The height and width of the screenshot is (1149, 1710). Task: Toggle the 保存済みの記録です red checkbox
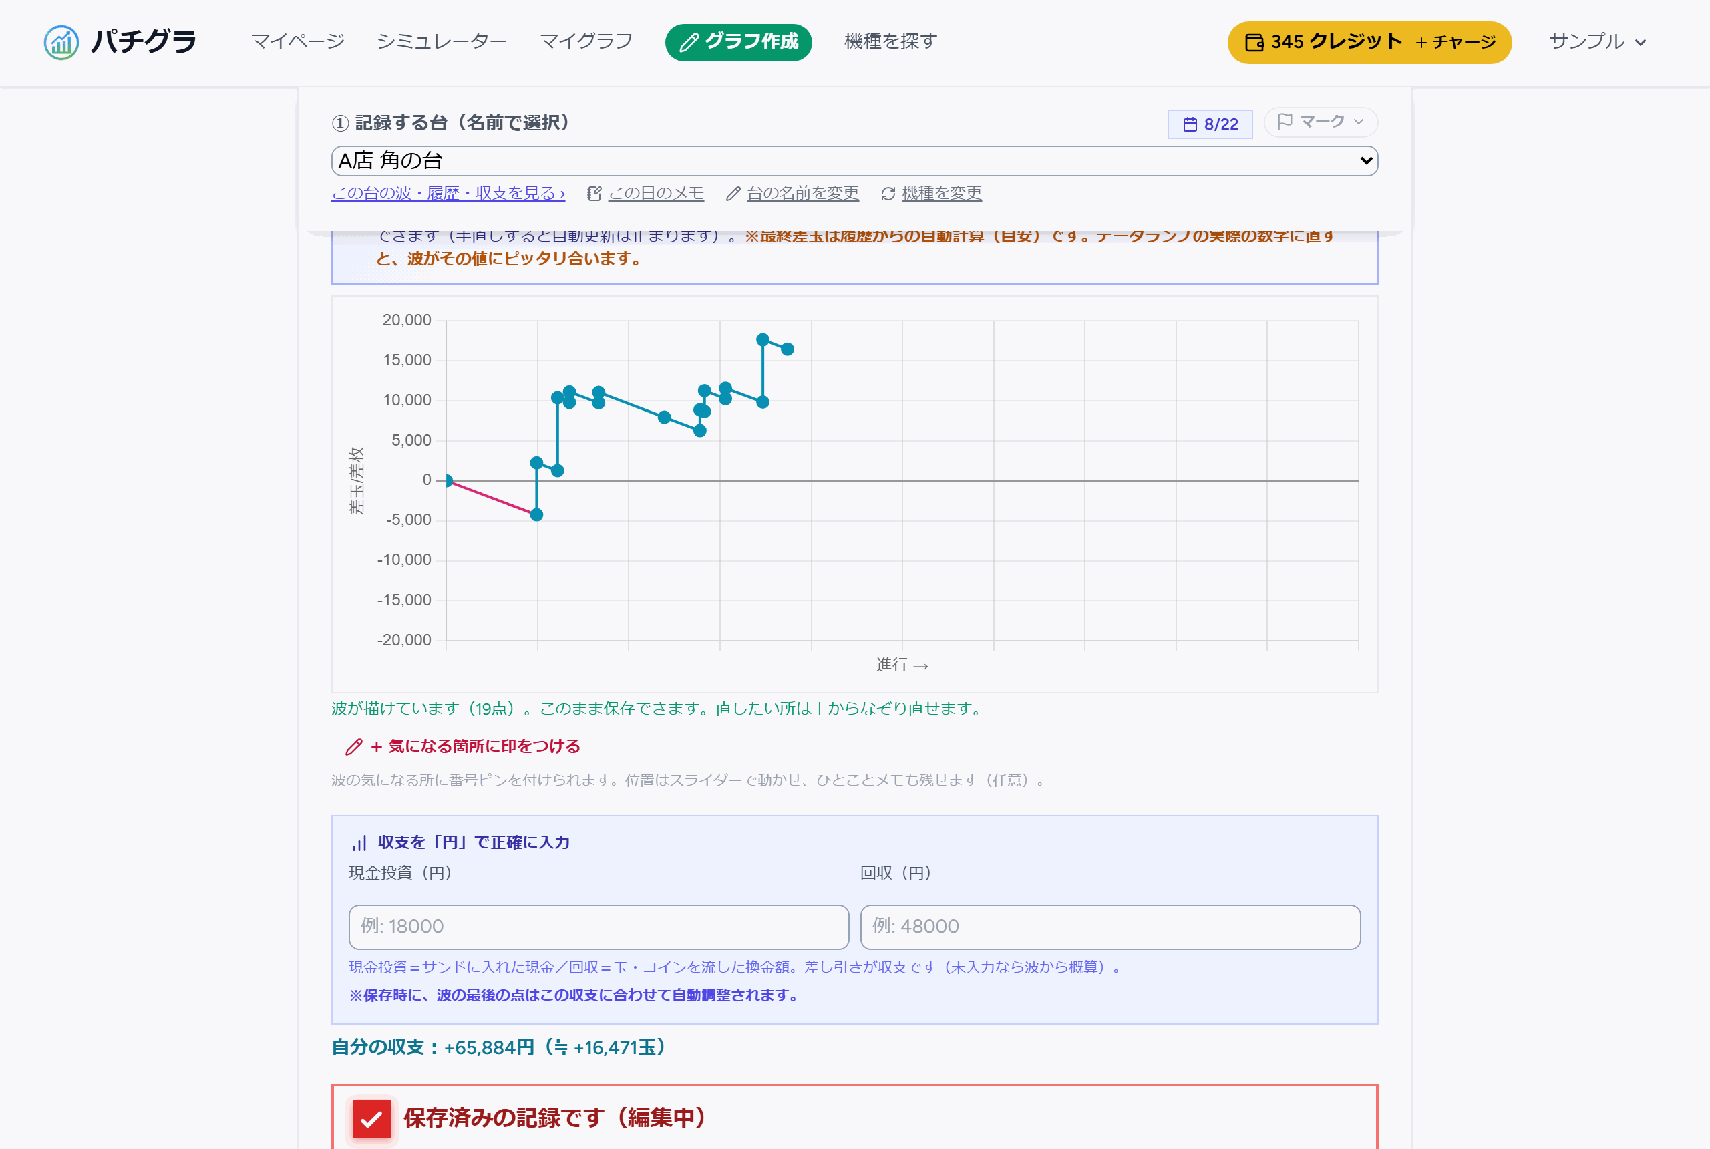[x=371, y=1119]
